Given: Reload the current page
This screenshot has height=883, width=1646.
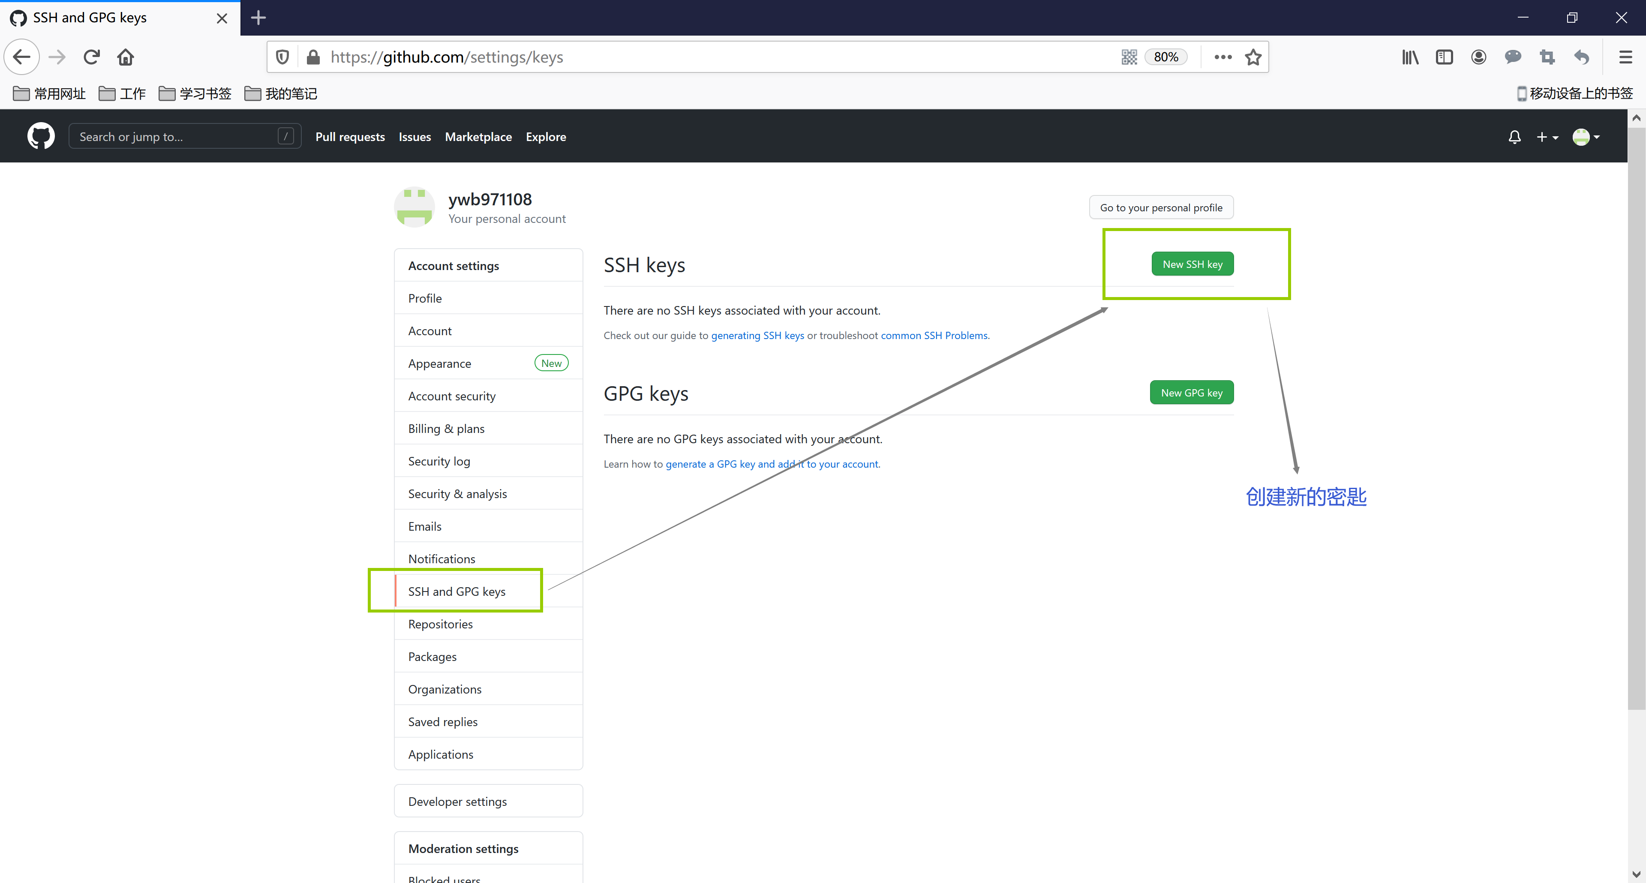Looking at the screenshot, I should point(91,57).
